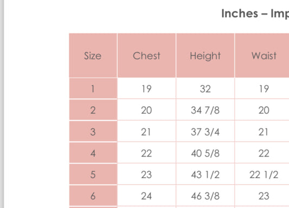The width and height of the screenshot is (289, 208).
Task: Click height value 32 cell
Action: 205,88
